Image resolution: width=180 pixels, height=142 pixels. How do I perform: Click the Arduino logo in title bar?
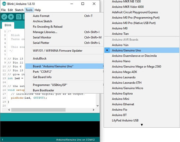coord(4,4)
